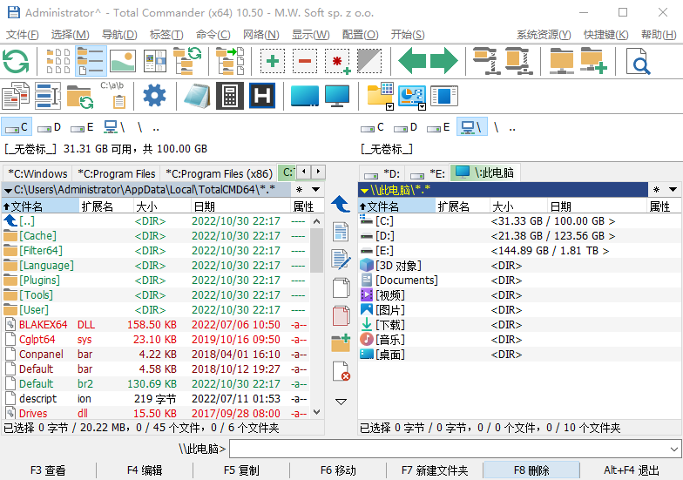Click the green refresh toolbar icon

(x=16, y=61)
